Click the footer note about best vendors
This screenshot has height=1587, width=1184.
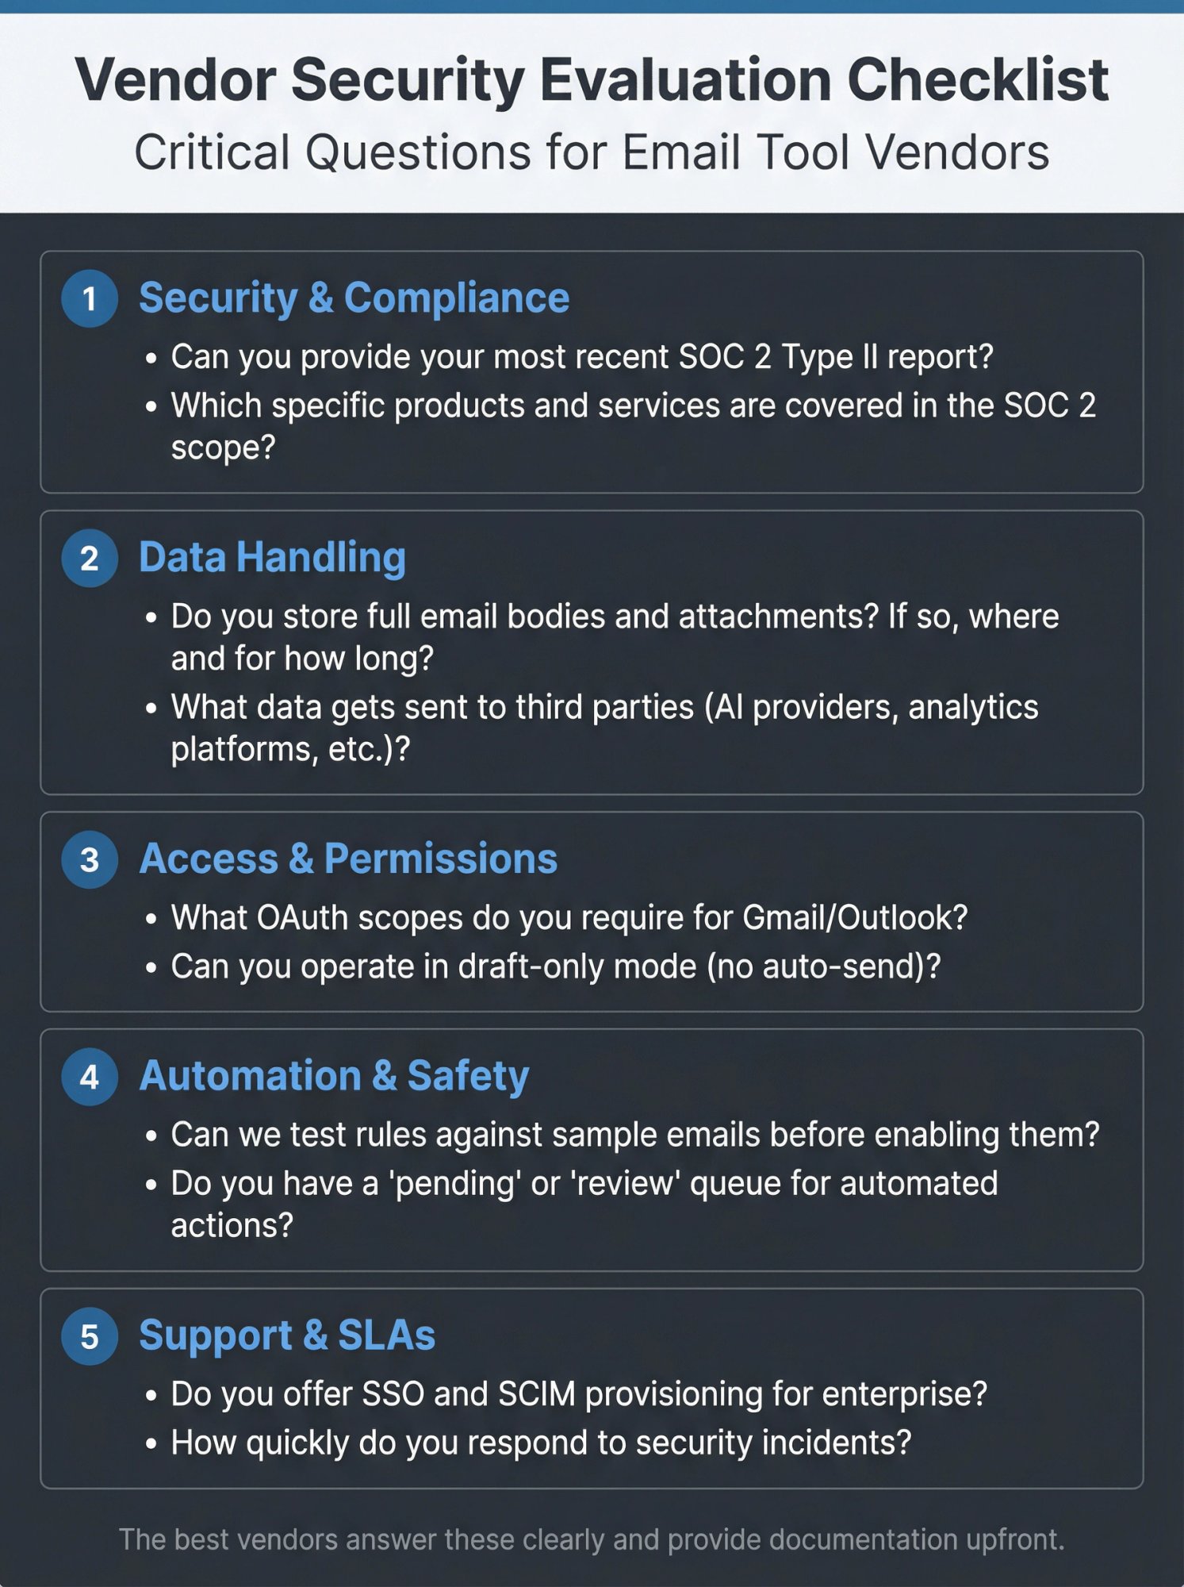click(x=592, y=1539)
